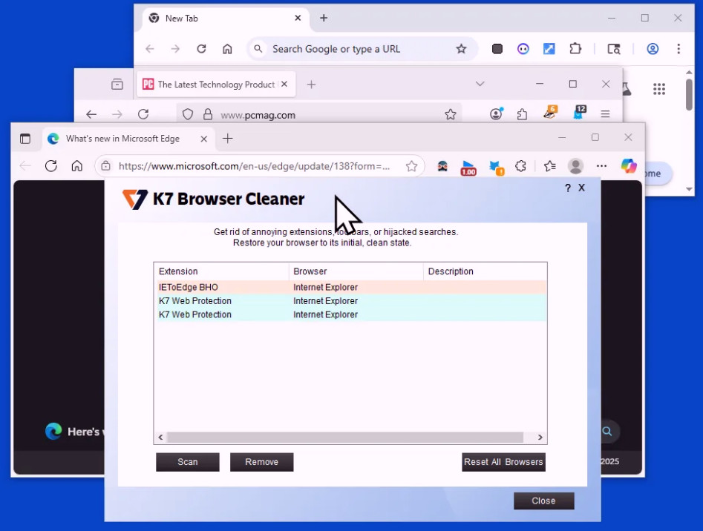Open Edge's profile avatar
Screen dimensions: 703x531
575,166
